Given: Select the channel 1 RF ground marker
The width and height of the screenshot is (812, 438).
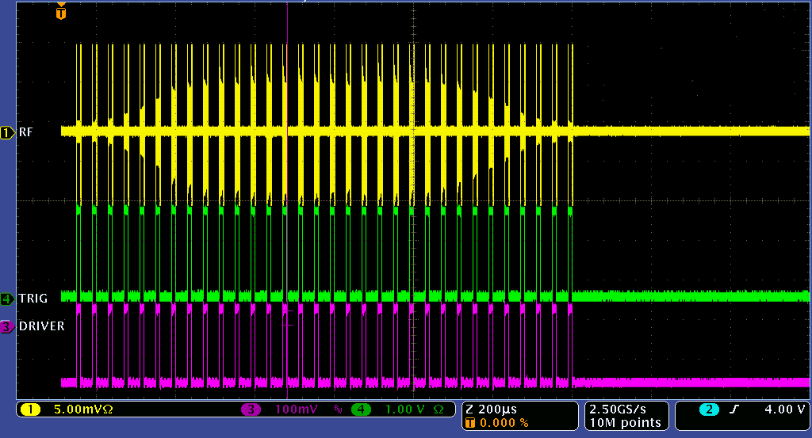Looking at the screenshot, I should 7,132.
